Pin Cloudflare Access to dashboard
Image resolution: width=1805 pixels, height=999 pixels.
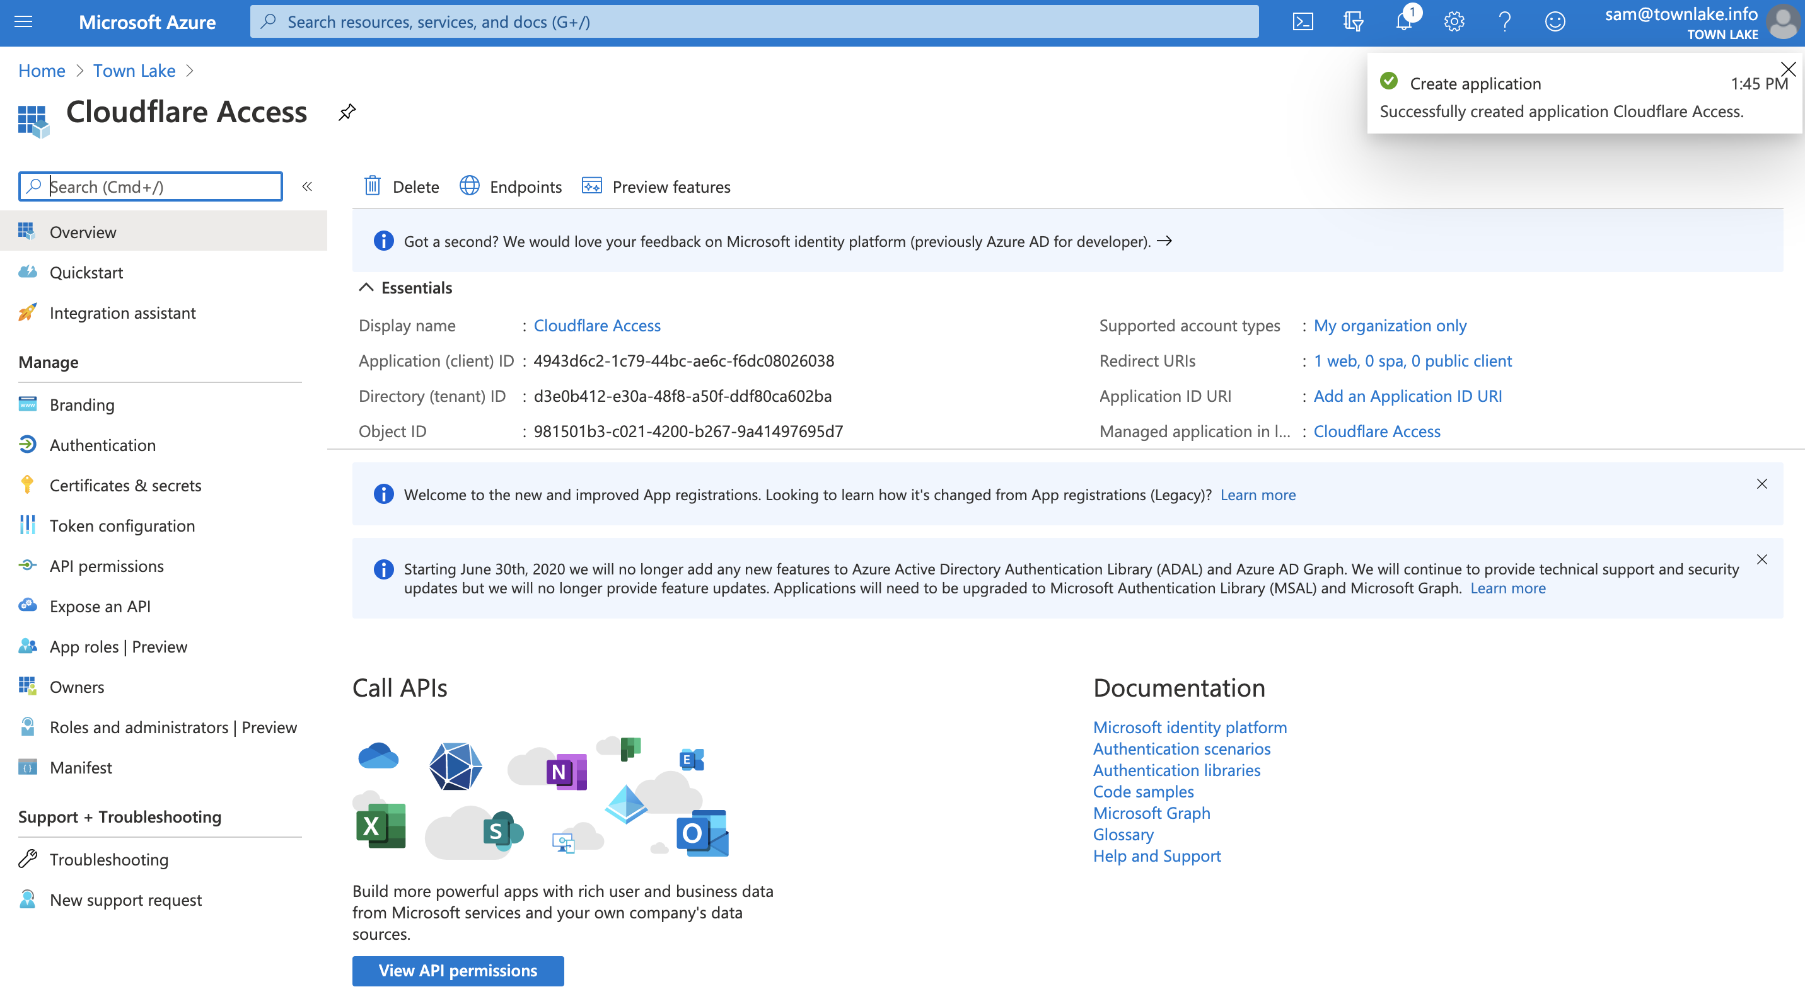[346, 112]
